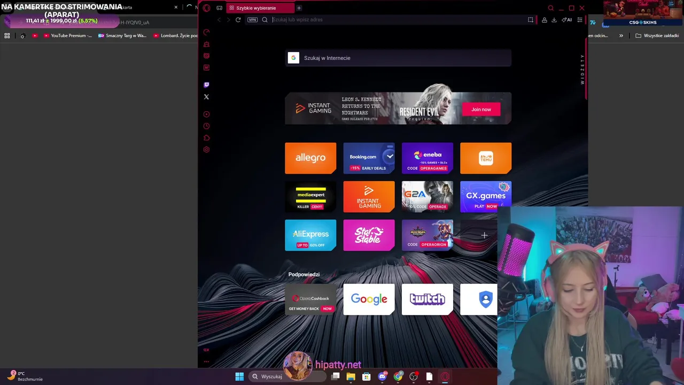Open the Hero Wars OPERAORION tile

click(x=428, y=235)
